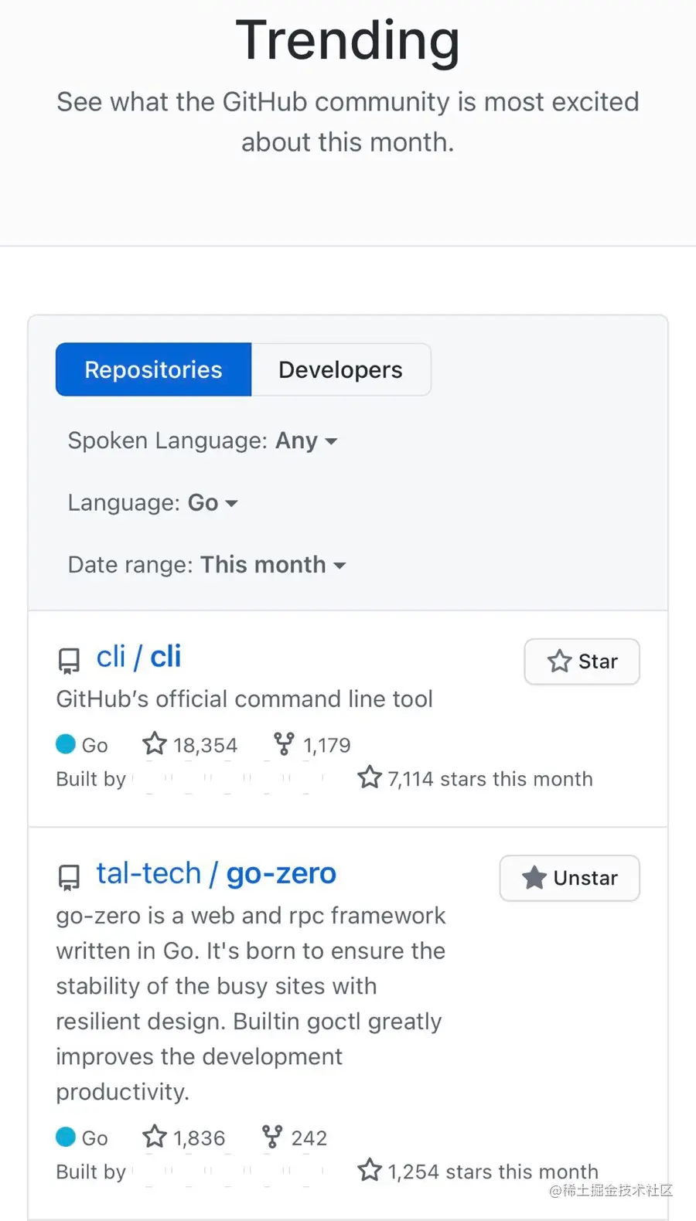The height and width of the screenshot is (1221, 696).
Task: Star the cli / cli repository
Action: 582,662
